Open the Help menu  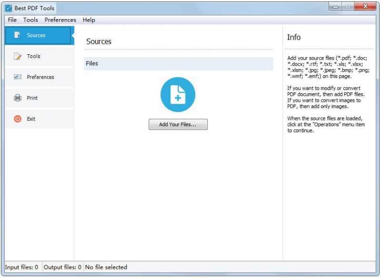pyautogui.click(x=89, y=20)
